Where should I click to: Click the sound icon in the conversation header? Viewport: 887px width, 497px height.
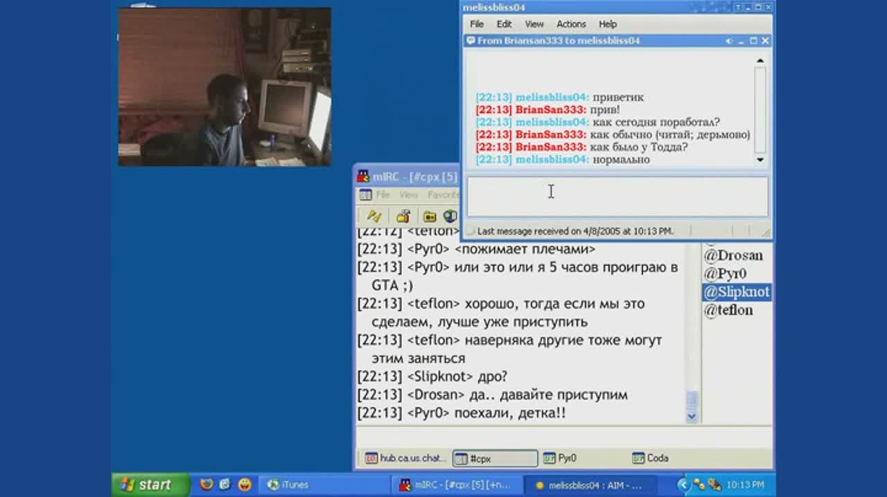pos(729,41)
